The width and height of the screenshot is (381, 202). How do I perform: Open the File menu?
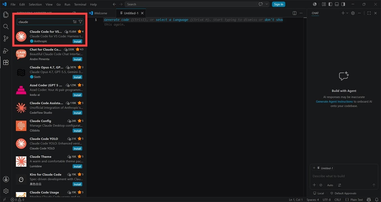click(x=13, y=4)
